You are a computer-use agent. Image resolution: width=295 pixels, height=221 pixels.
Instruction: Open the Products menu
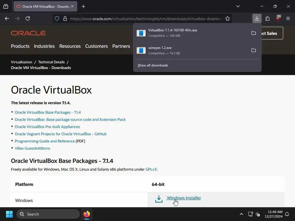click(20, 46)
